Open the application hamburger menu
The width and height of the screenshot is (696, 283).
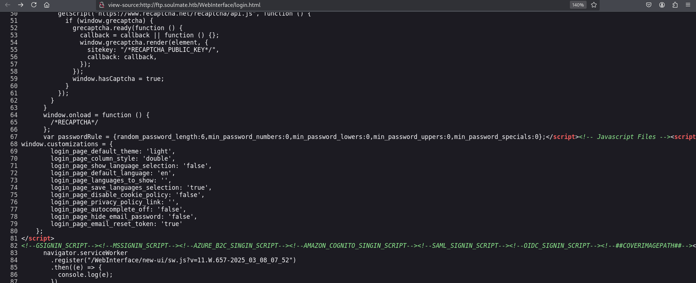(x=688, y=5)
